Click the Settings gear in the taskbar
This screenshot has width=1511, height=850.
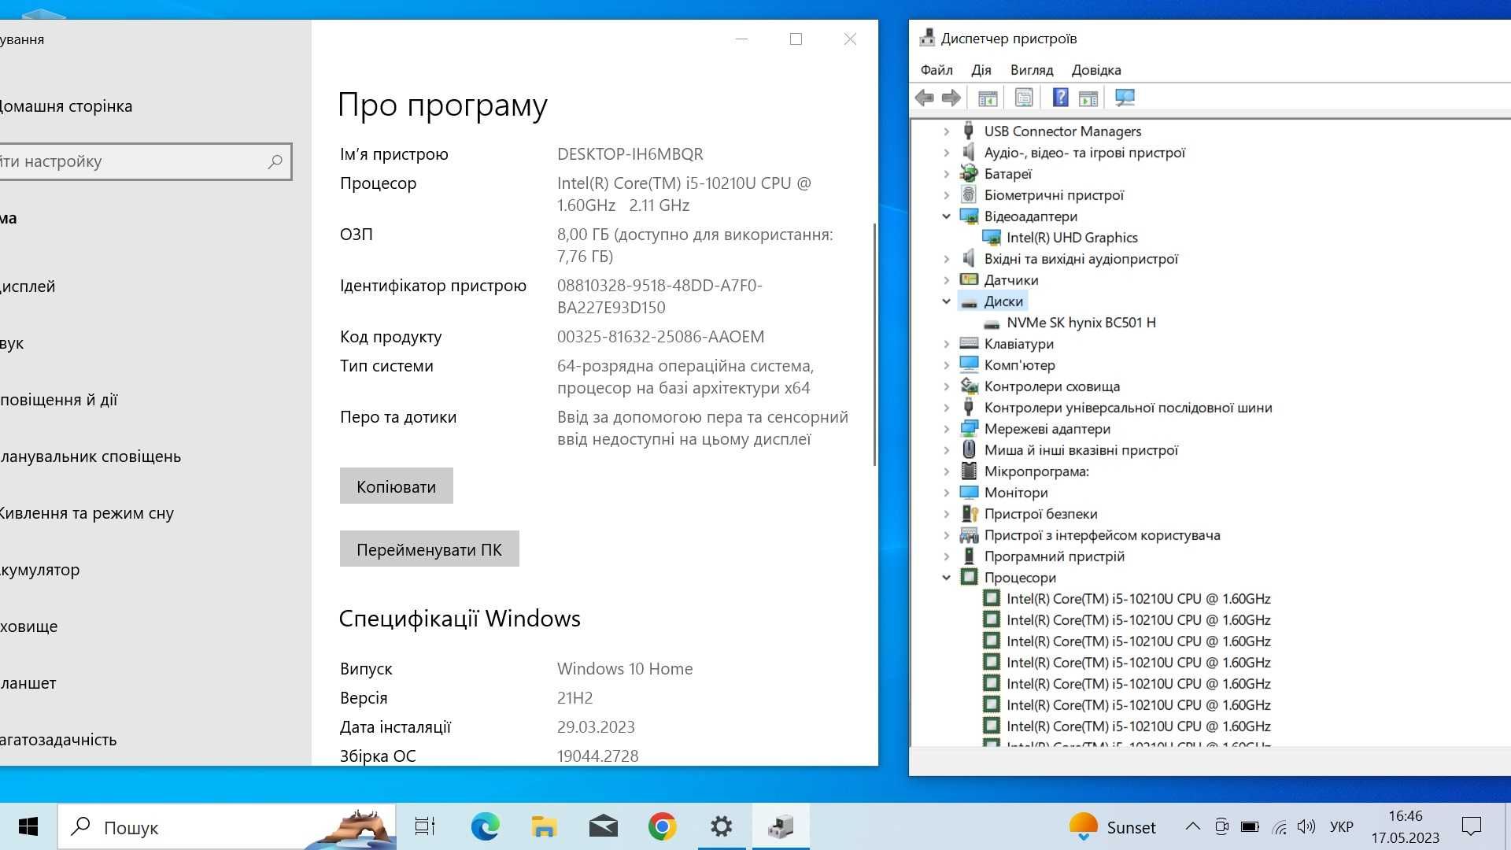[721, 826]
